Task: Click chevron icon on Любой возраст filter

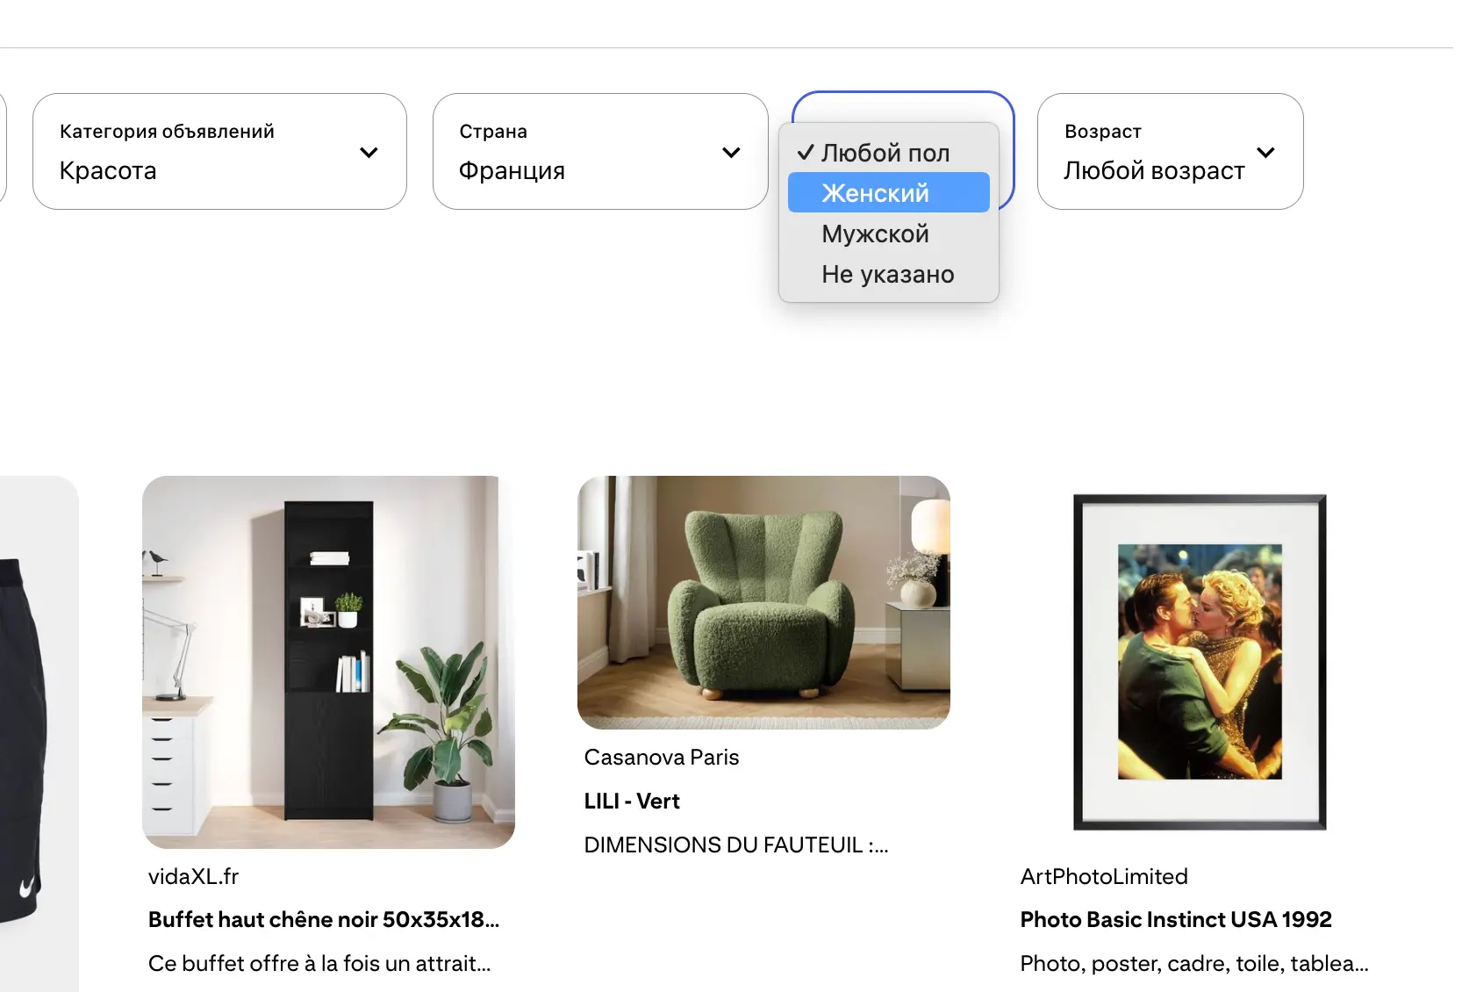Action: point(1265,152)
